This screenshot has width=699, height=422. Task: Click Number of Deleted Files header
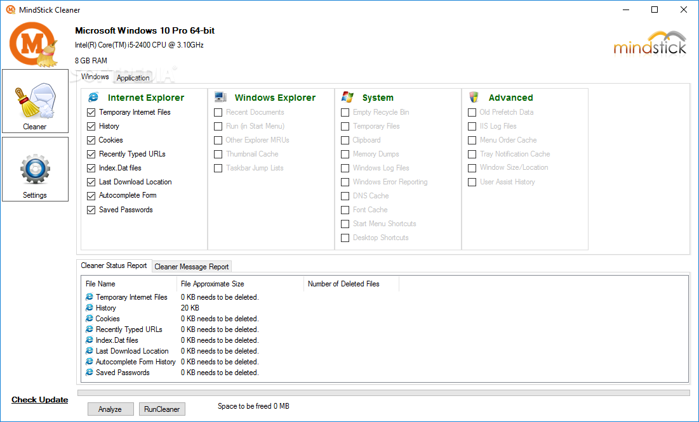pyautogui.click(x=351, y=284)
